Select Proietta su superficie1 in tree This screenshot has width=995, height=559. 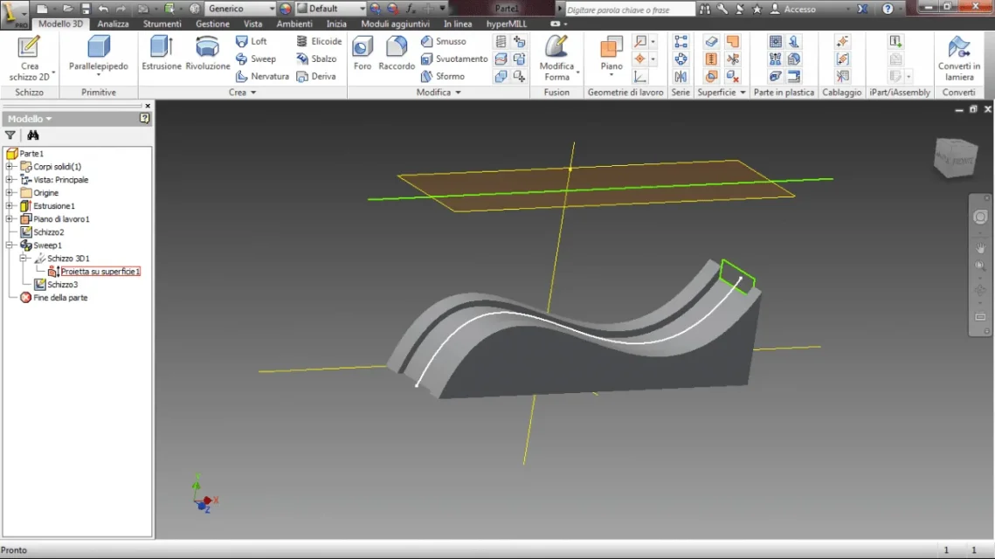(100, 272)
